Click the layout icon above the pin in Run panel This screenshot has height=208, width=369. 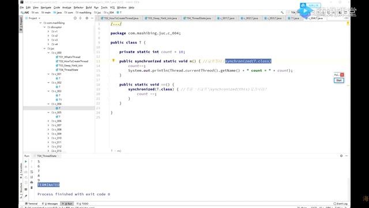click(x=26, y=190)
